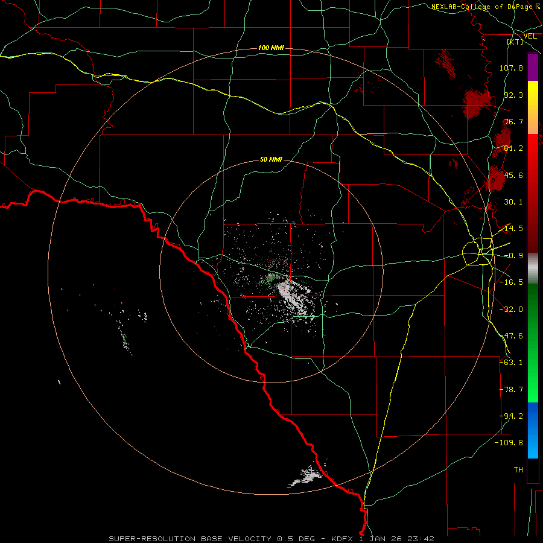This screenshot has width=543, height=543.
Task: Click the -47.6 velocity scale value
Action: [x=511, y=336]
